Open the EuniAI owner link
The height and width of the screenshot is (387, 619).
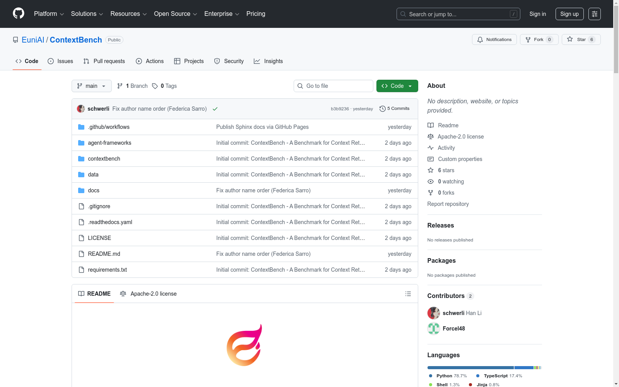pos(33,40)
